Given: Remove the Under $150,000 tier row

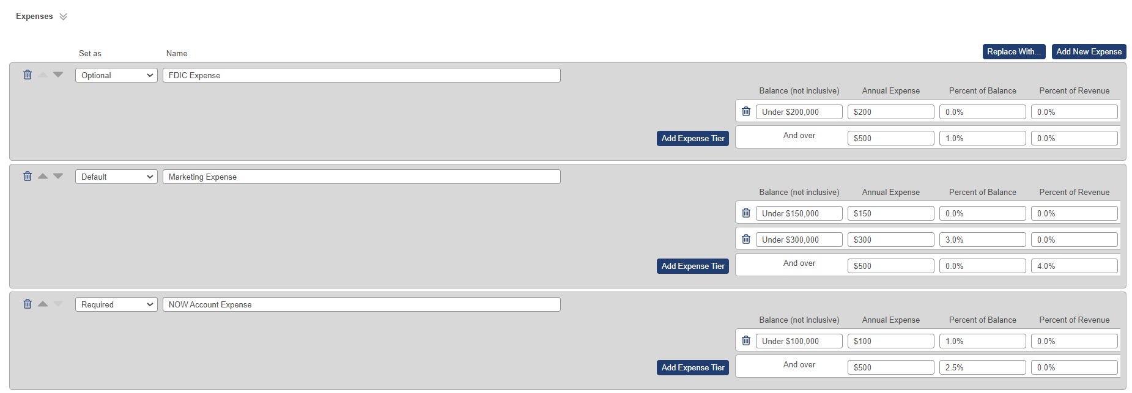Looking at the screenshot, I should coord(746,213).
